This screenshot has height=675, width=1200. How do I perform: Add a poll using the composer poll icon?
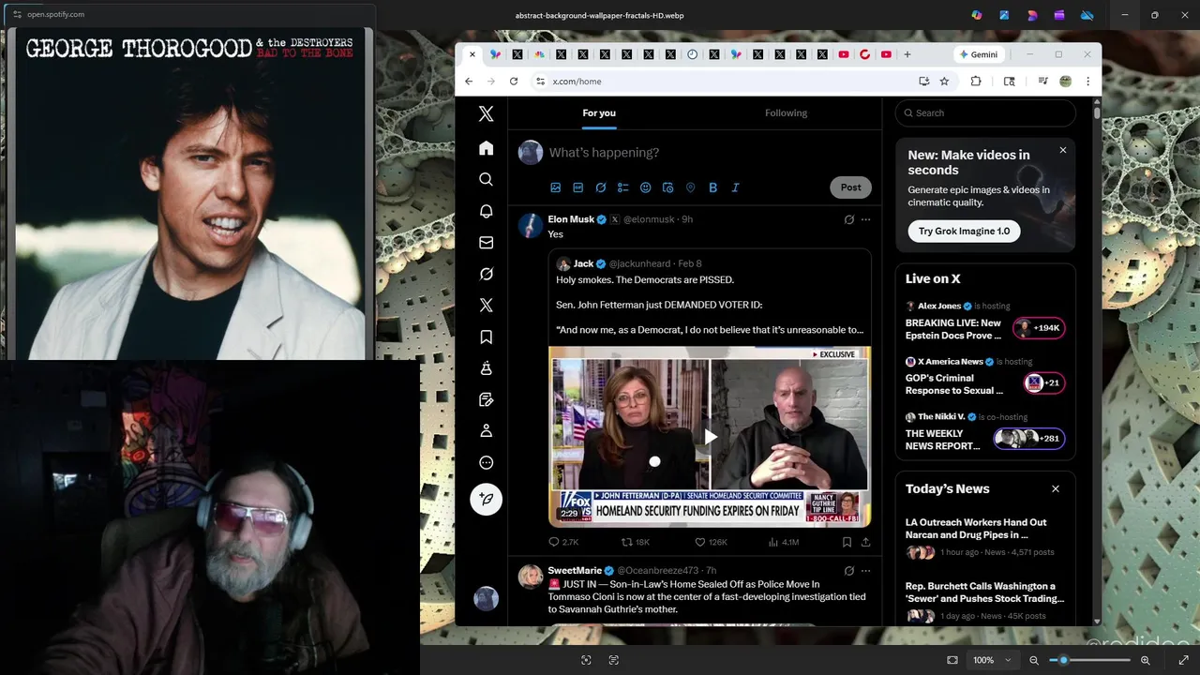(x=622, y=187)
